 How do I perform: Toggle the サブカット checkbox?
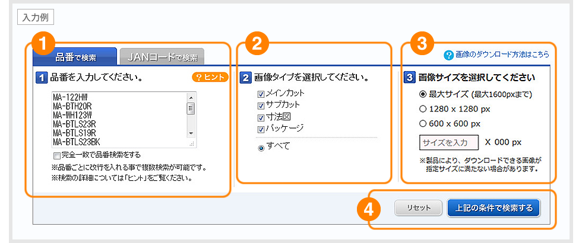coord(261,105)
